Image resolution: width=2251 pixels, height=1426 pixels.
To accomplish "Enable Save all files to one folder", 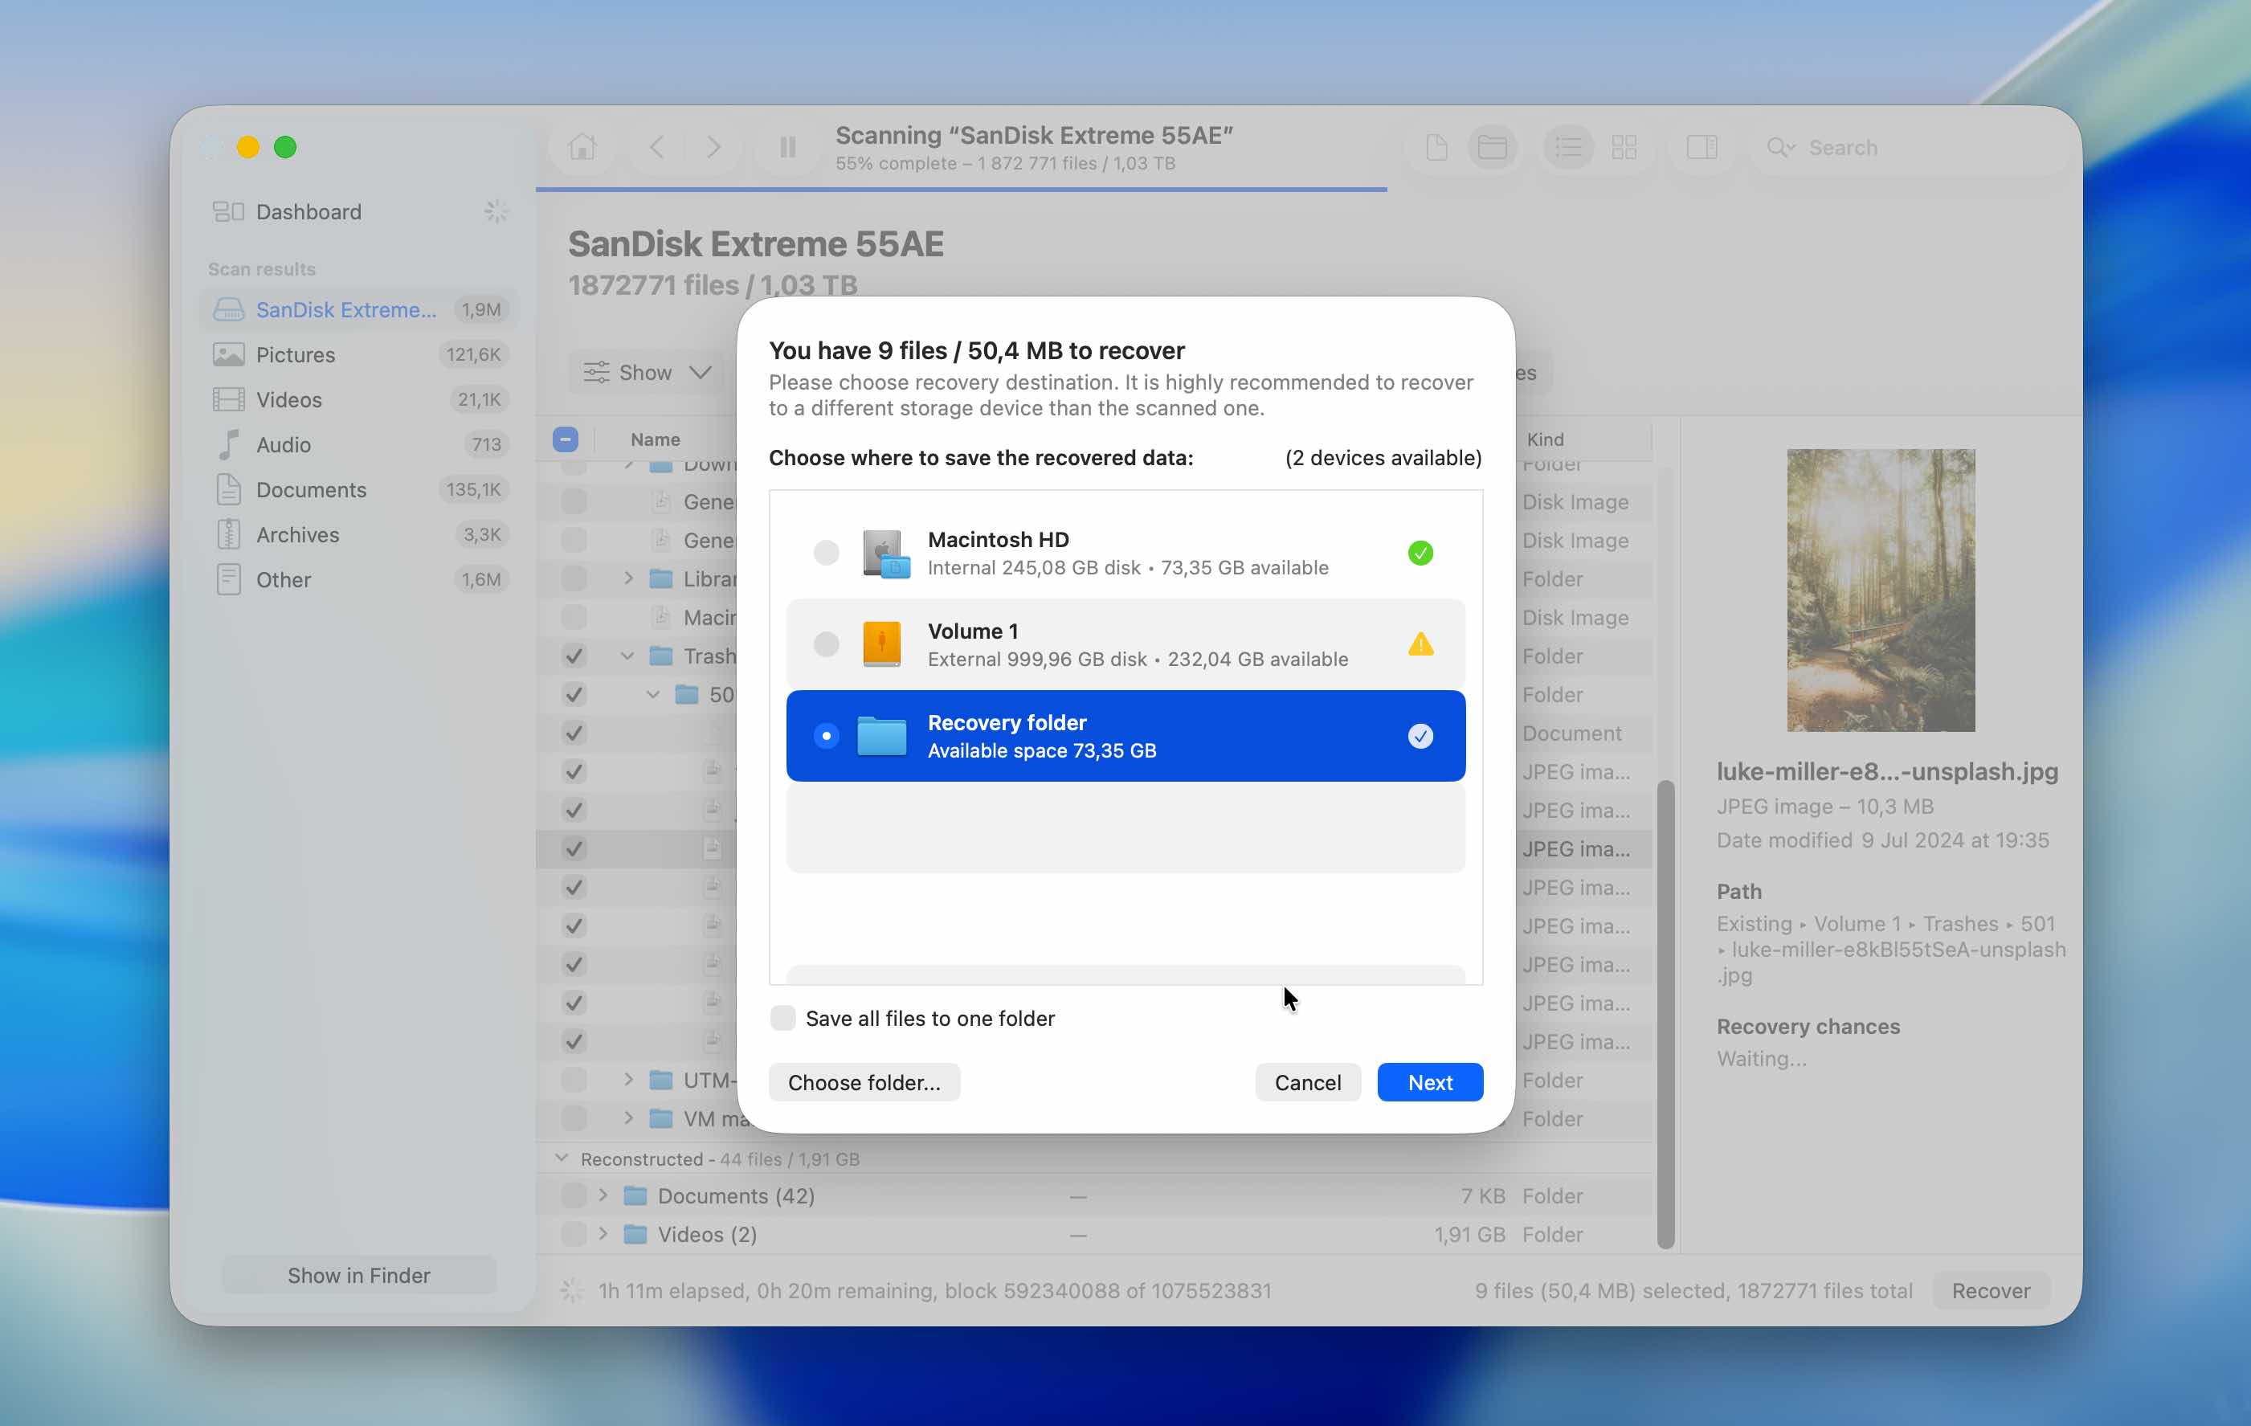I will (782, 1017).
